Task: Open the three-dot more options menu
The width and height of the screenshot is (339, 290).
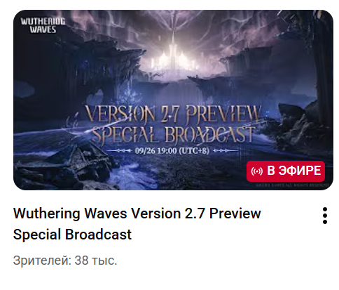Action: (x=325, y=216)
